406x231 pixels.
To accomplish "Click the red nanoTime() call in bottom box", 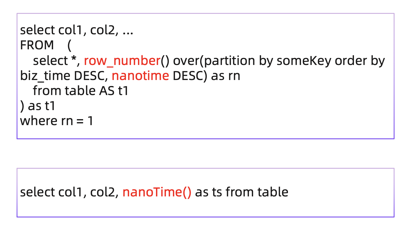I will click(x=157, y=192).
